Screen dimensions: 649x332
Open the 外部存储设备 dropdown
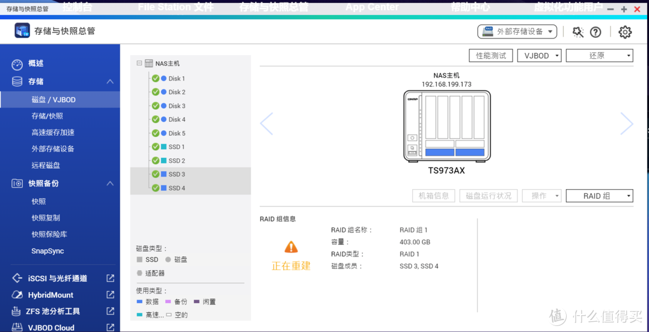(x=517, y=31)
